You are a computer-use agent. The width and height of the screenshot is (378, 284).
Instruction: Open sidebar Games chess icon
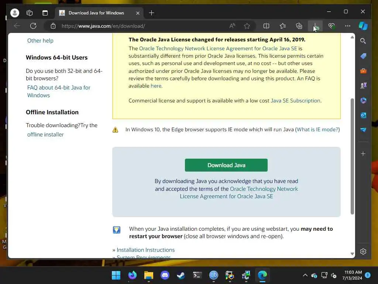(x=363, y=85)
